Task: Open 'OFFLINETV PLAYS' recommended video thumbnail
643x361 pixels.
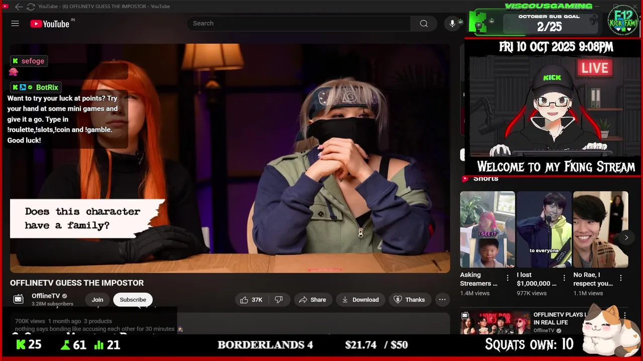Action: coord(495,323)
